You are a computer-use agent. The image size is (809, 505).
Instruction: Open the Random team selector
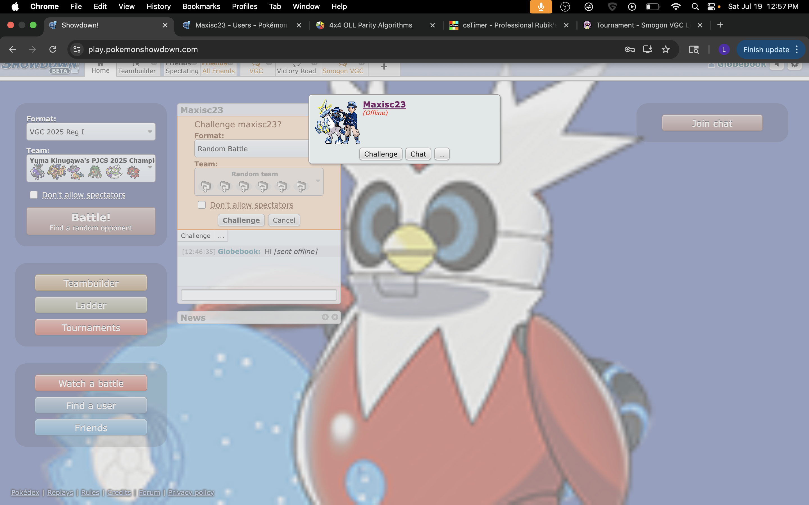coord(259,182)
